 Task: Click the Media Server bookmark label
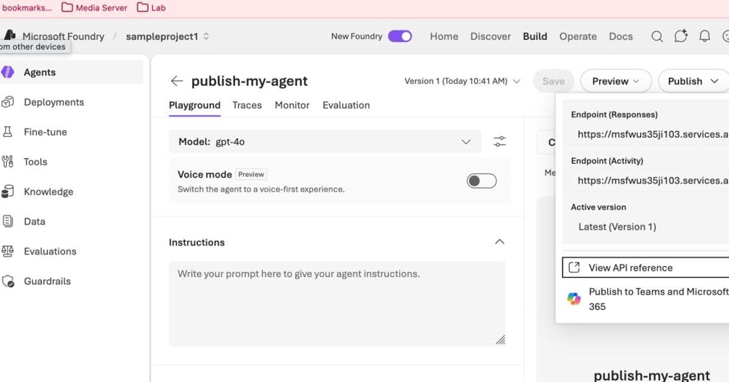101,8
